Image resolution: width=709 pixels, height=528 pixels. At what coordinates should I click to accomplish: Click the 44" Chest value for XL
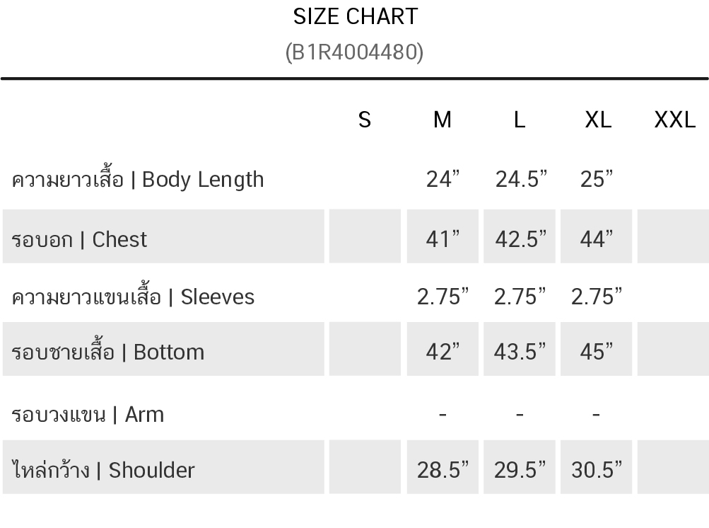point(597,239)
